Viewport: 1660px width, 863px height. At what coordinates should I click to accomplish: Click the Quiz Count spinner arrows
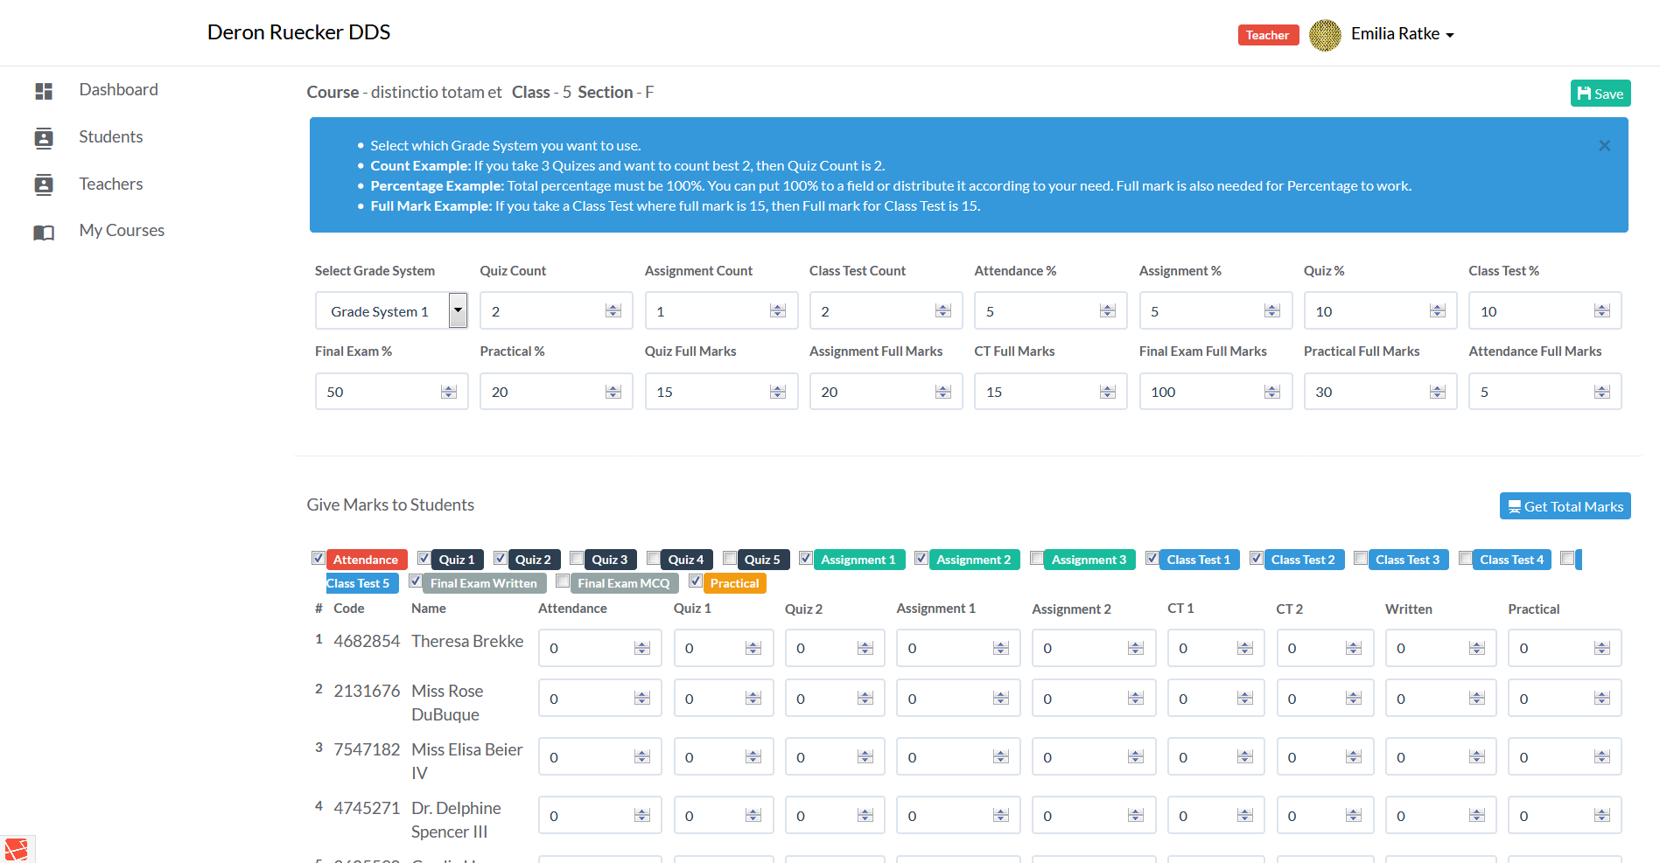click(x=613, y=311)
